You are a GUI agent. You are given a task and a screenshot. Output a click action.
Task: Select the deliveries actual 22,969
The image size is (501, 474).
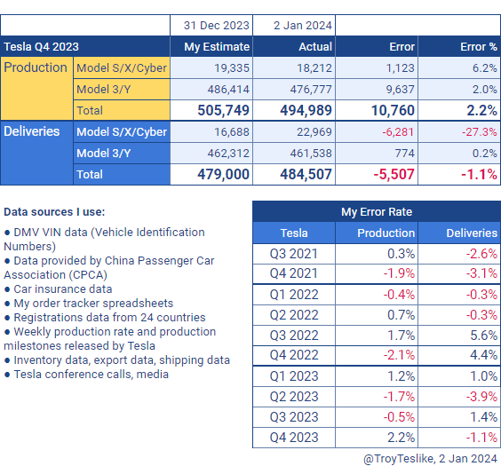tap(294, 132)
